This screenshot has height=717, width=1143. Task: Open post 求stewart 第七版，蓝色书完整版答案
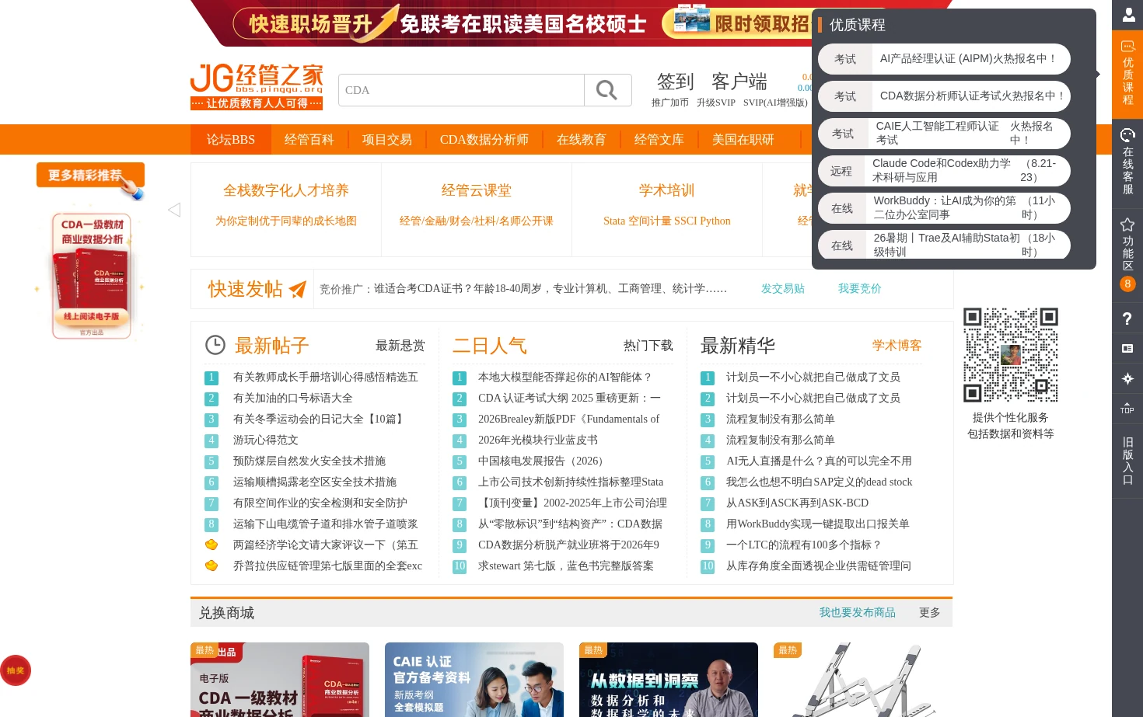point(566,566)
